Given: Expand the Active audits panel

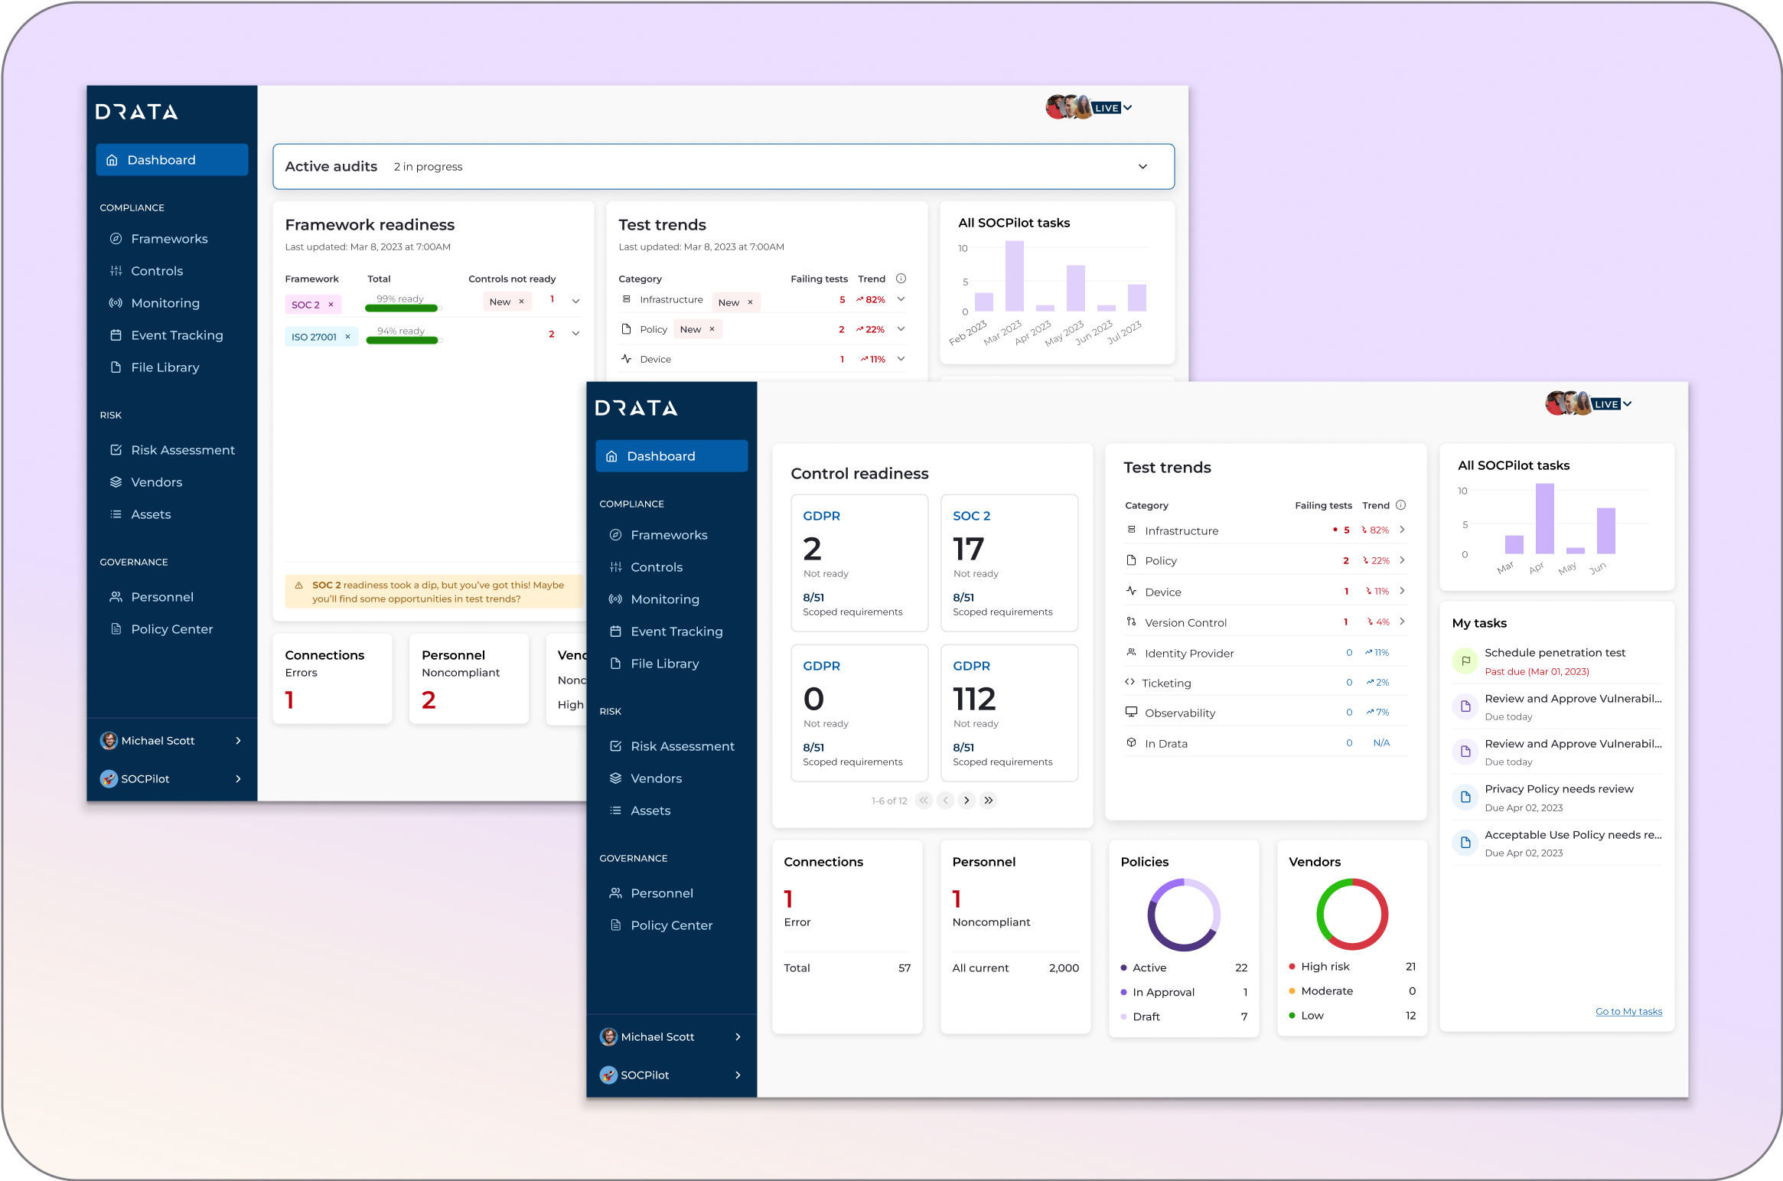Looking at the screenshot, I should point(1142,167).
